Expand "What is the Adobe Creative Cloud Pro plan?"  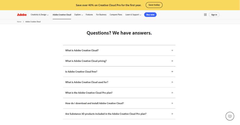click(x=89, y=93)
